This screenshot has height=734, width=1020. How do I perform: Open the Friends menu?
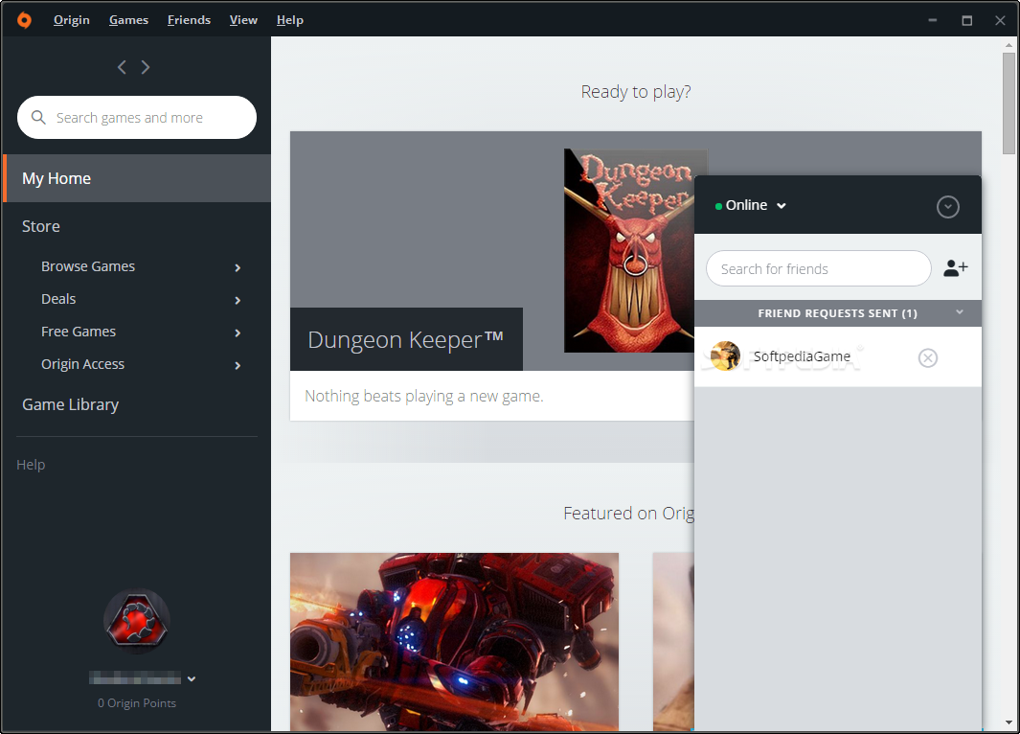click(190, 20)
